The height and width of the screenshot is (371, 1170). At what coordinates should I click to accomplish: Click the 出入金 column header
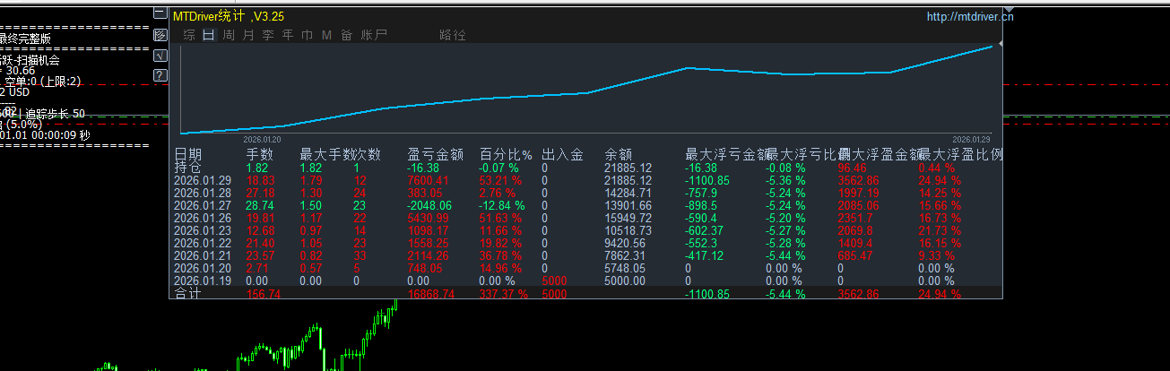(562, 154)
